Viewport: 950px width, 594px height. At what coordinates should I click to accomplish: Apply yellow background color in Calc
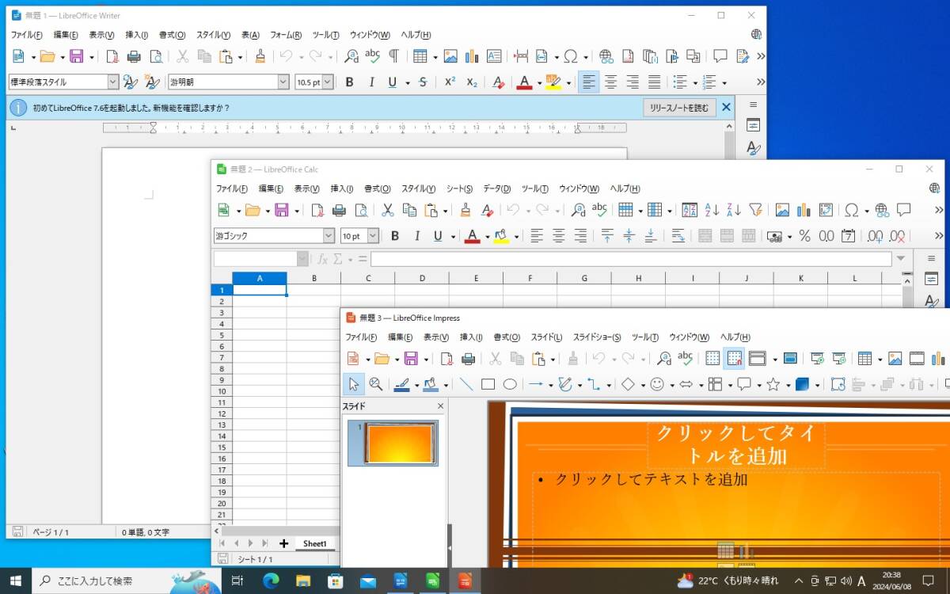[501, 235]
